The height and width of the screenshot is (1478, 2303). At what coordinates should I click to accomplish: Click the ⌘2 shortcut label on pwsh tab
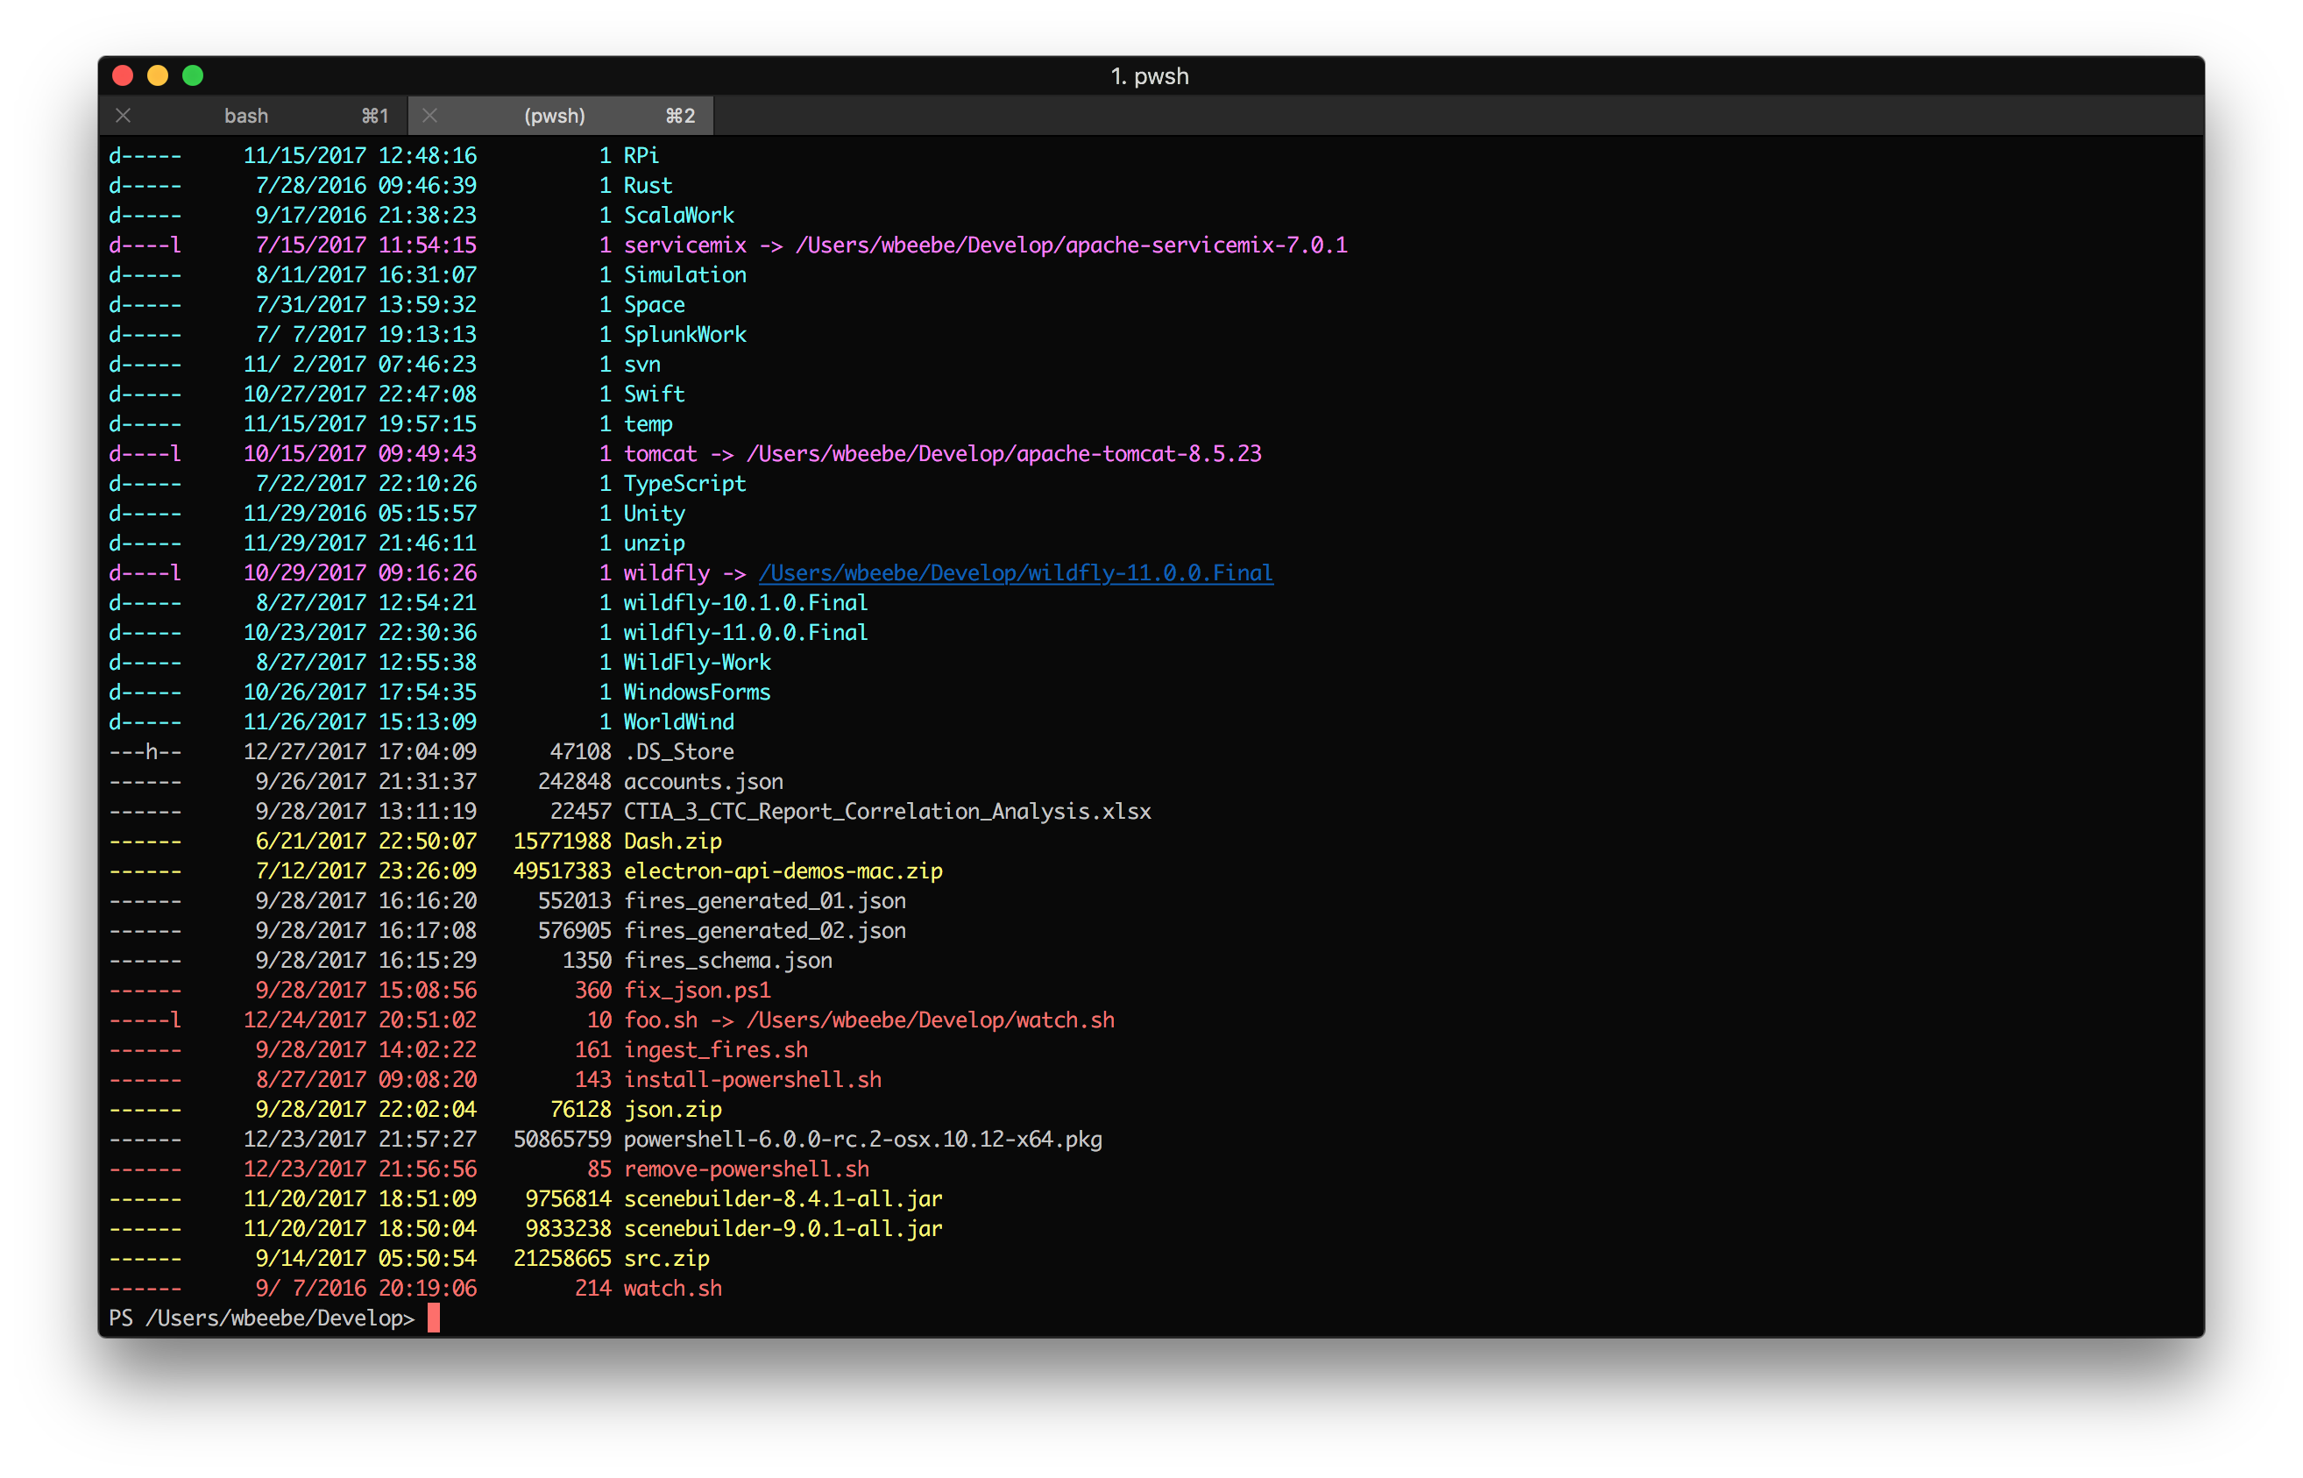tap(680, 115)
